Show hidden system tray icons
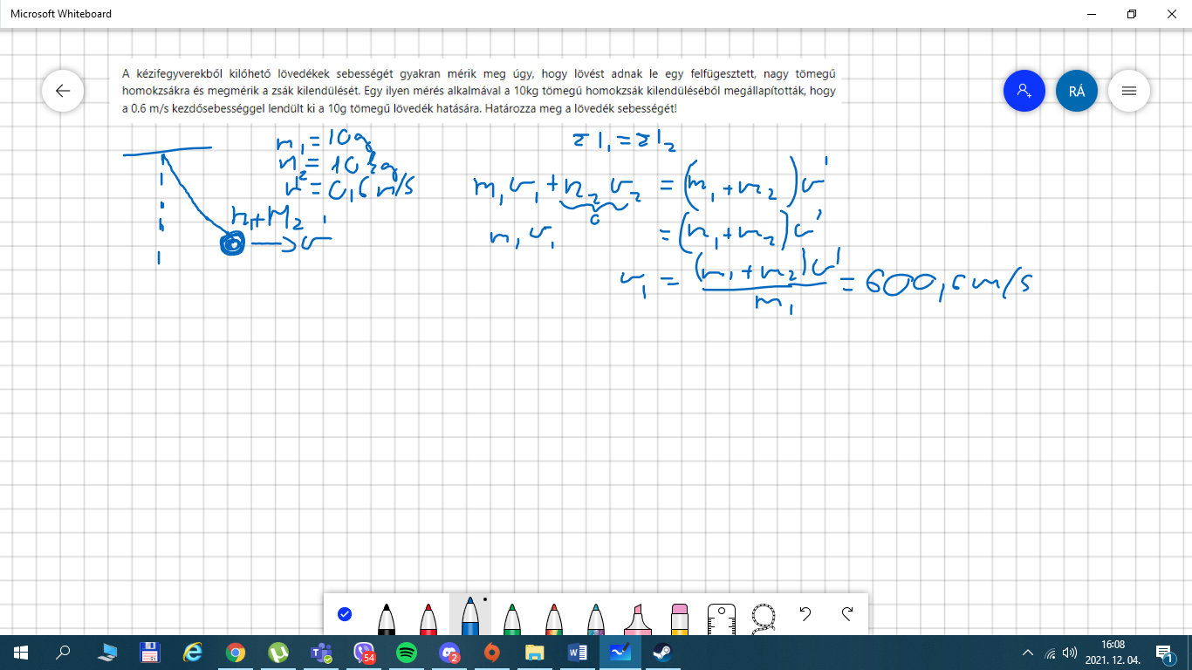The image size is (1192, 670). click(1027, 653)
